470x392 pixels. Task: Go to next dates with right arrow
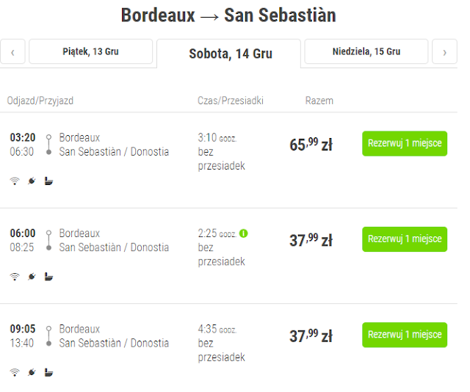pos(444,52)
